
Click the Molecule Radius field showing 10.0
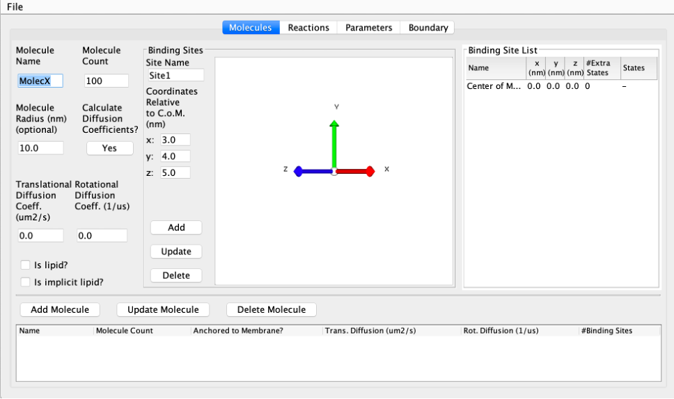[40, 148]
